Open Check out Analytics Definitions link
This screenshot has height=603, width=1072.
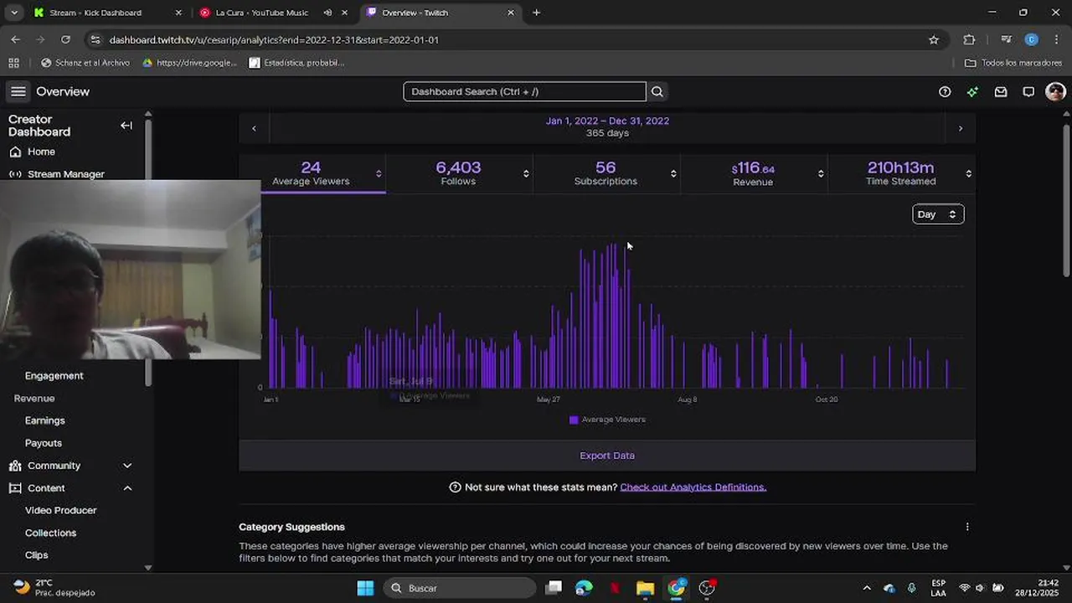pos(693,487)
